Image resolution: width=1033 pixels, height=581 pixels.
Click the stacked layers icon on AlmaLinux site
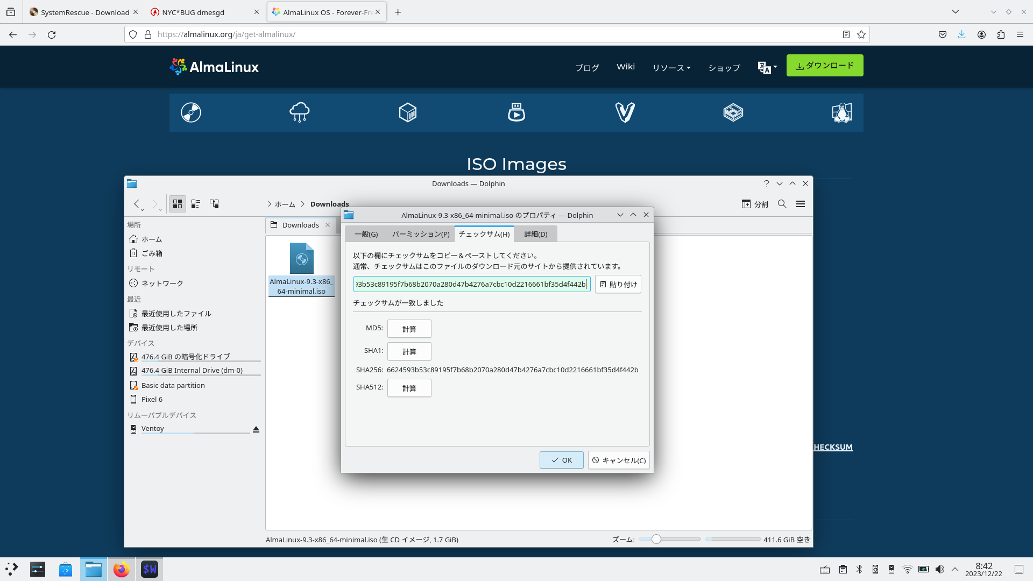[733, 112]
